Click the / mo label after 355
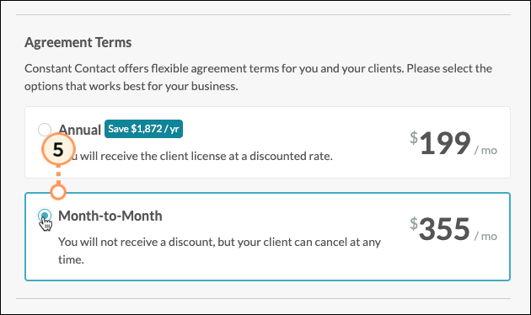531x315 pixels. pyautogui.click(x=485, y=236)
